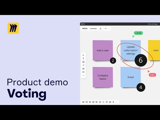Start video chat from bottom toolbar

pos(110,102)
